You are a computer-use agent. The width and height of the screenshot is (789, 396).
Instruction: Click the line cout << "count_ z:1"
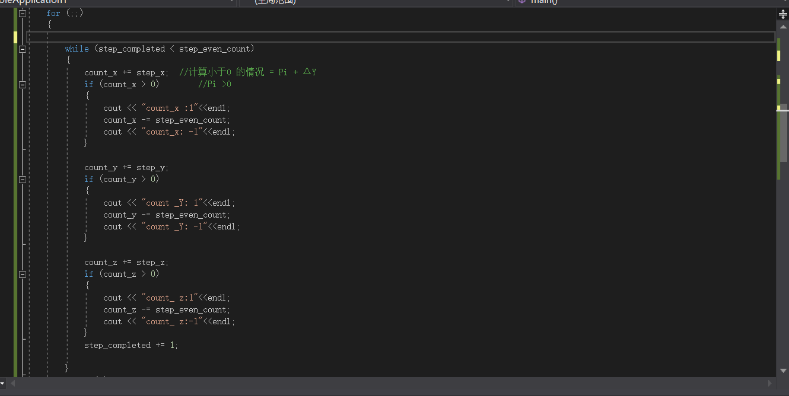pos(167,298)
